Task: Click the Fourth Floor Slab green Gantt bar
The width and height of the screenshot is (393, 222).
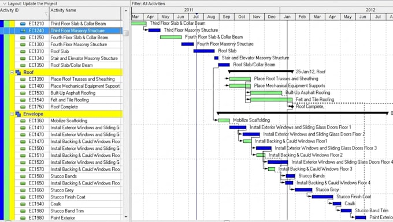Action: pyautogui.click(x=171, y=37)
